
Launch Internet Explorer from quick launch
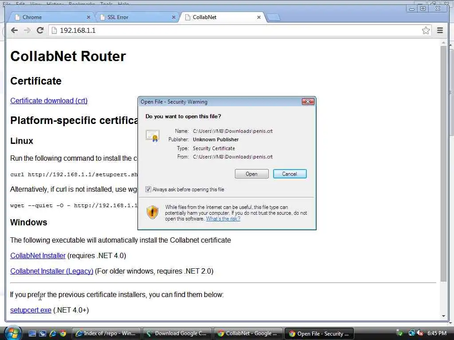tap(53, 333)
